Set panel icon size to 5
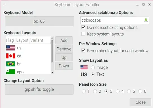 [129, 91]
